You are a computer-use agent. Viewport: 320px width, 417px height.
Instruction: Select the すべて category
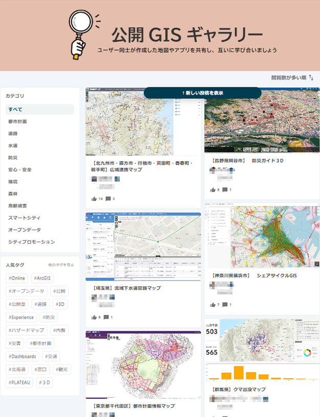(40, 109)
